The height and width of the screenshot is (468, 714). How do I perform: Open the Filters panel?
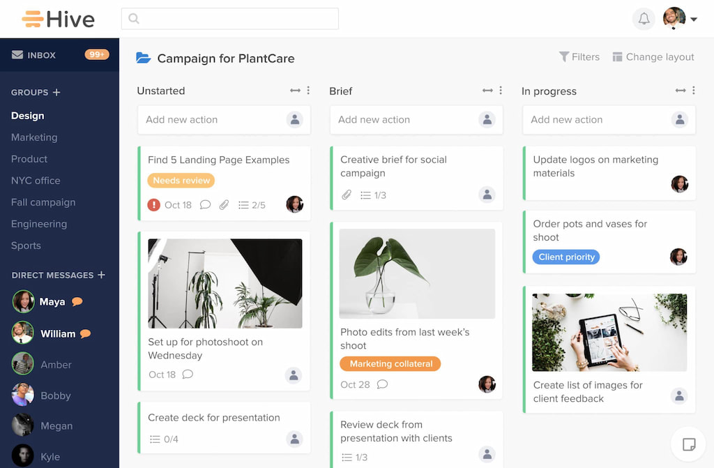(579, 56)
